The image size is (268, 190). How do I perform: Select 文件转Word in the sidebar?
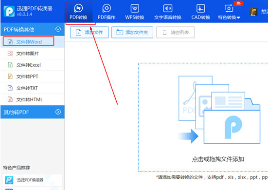[x=33, y=42]
